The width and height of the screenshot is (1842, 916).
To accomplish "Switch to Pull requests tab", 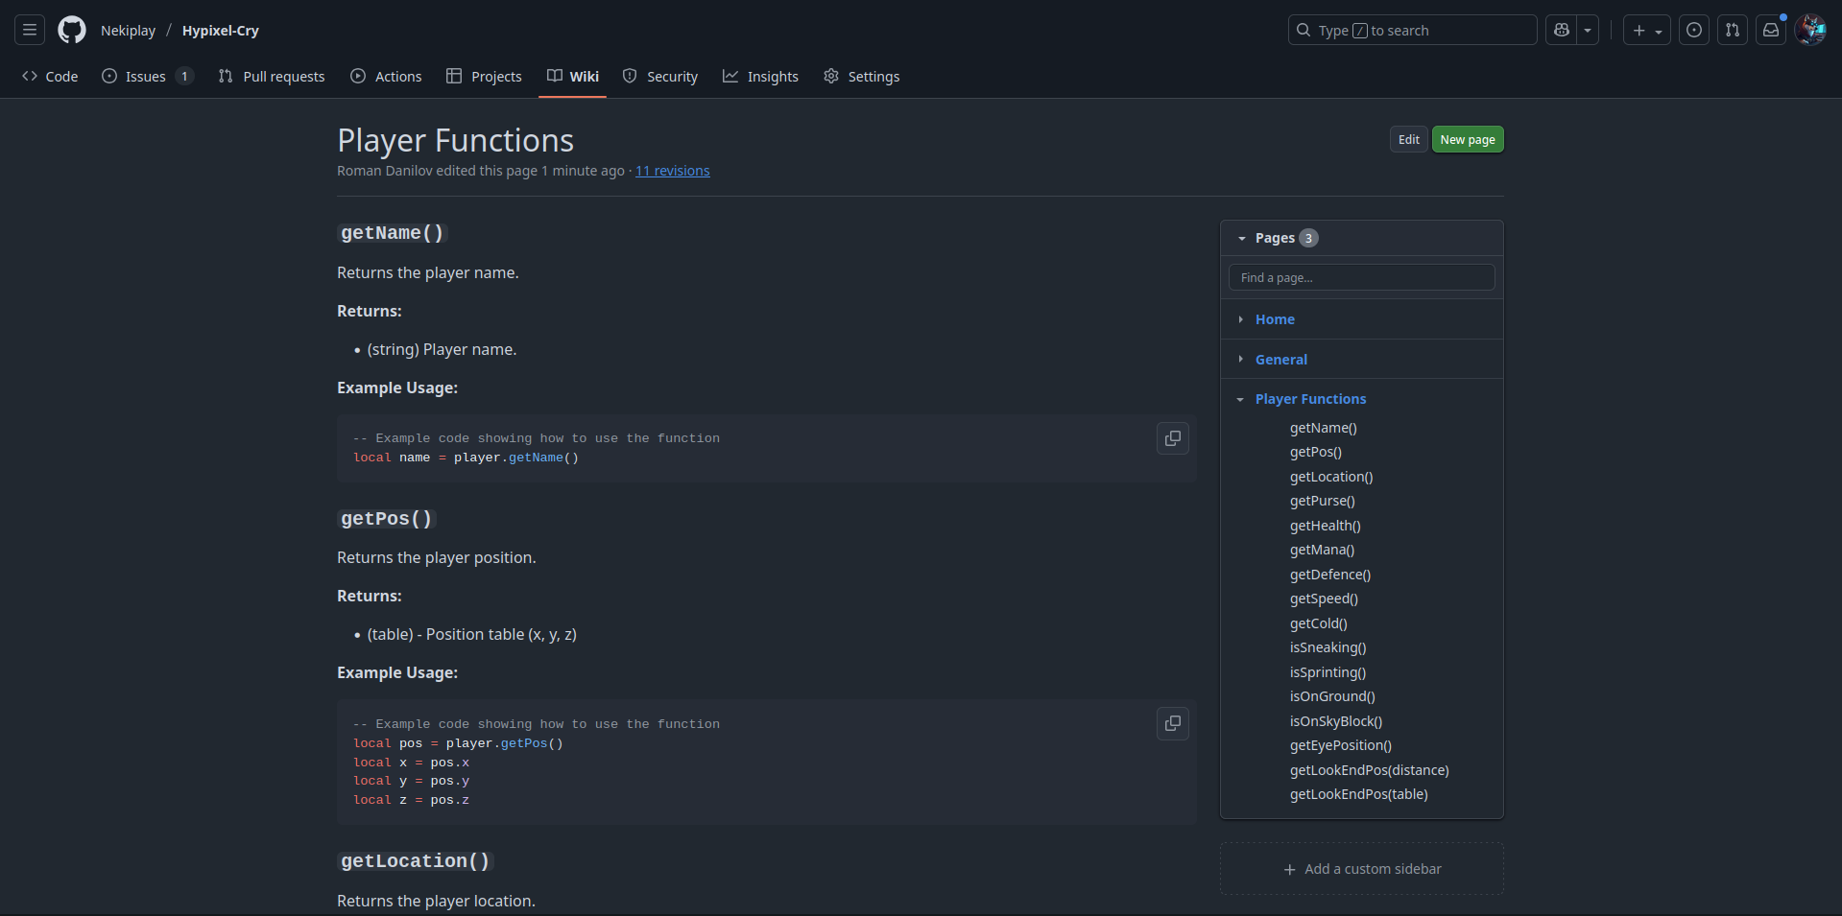I will (272, 76).
